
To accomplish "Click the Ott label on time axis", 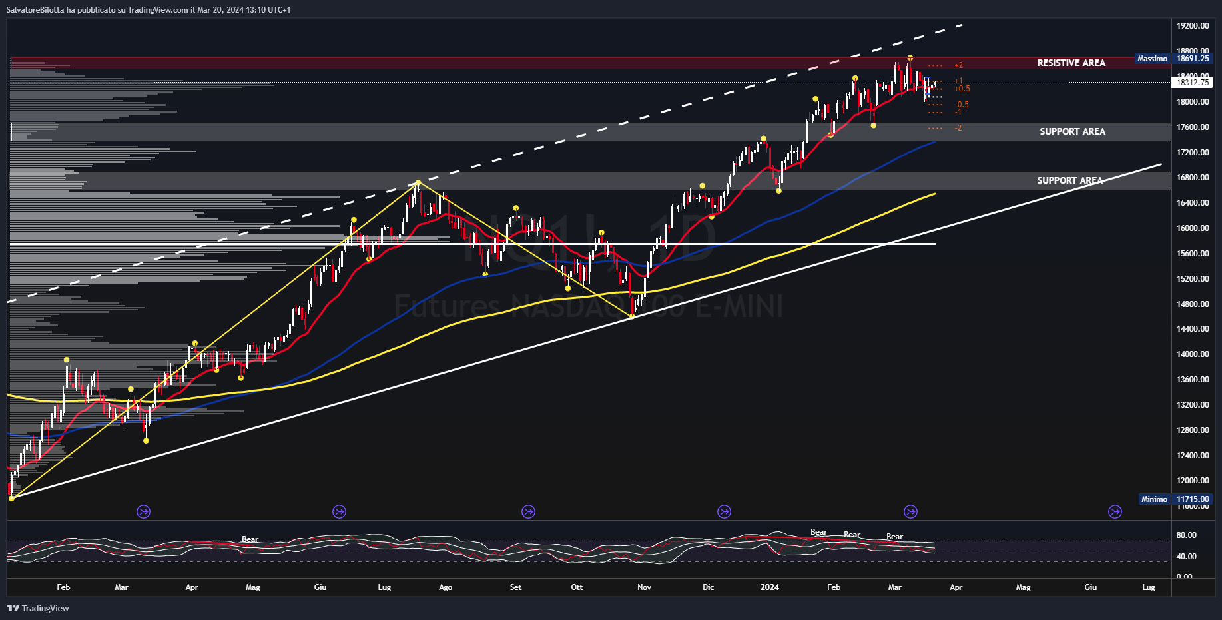I will click(x=577, y=587).
